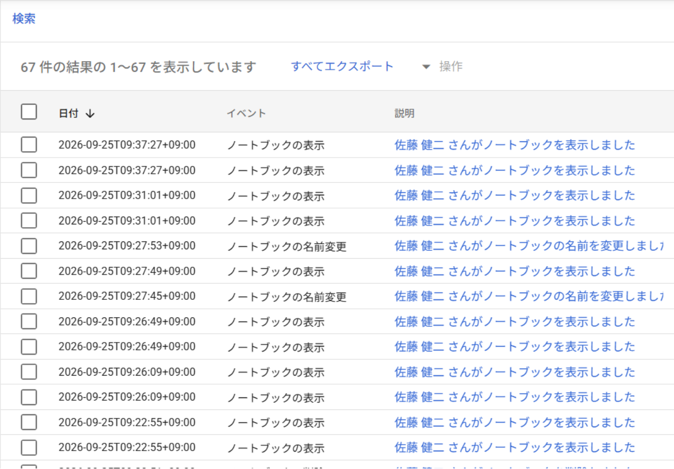
Task: Click ノートブックの表示 event in the 09:27:49 row
Action: click(276, 272)
